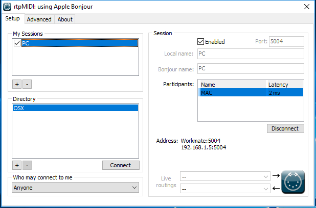The width and height of the screenshot is (316, 208).
Task: Open 'Who may connect to me' dropdown
Action: click(x=75, y=188)
